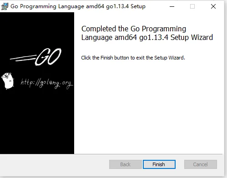The width and height of the screenshot is (227, 178).
Task: Click the disabled Cancel button
Action: [201, 164]
